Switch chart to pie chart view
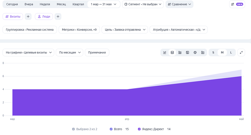This screenshot has width=251, height=135. pyautogui.click(x=195, y=52)
